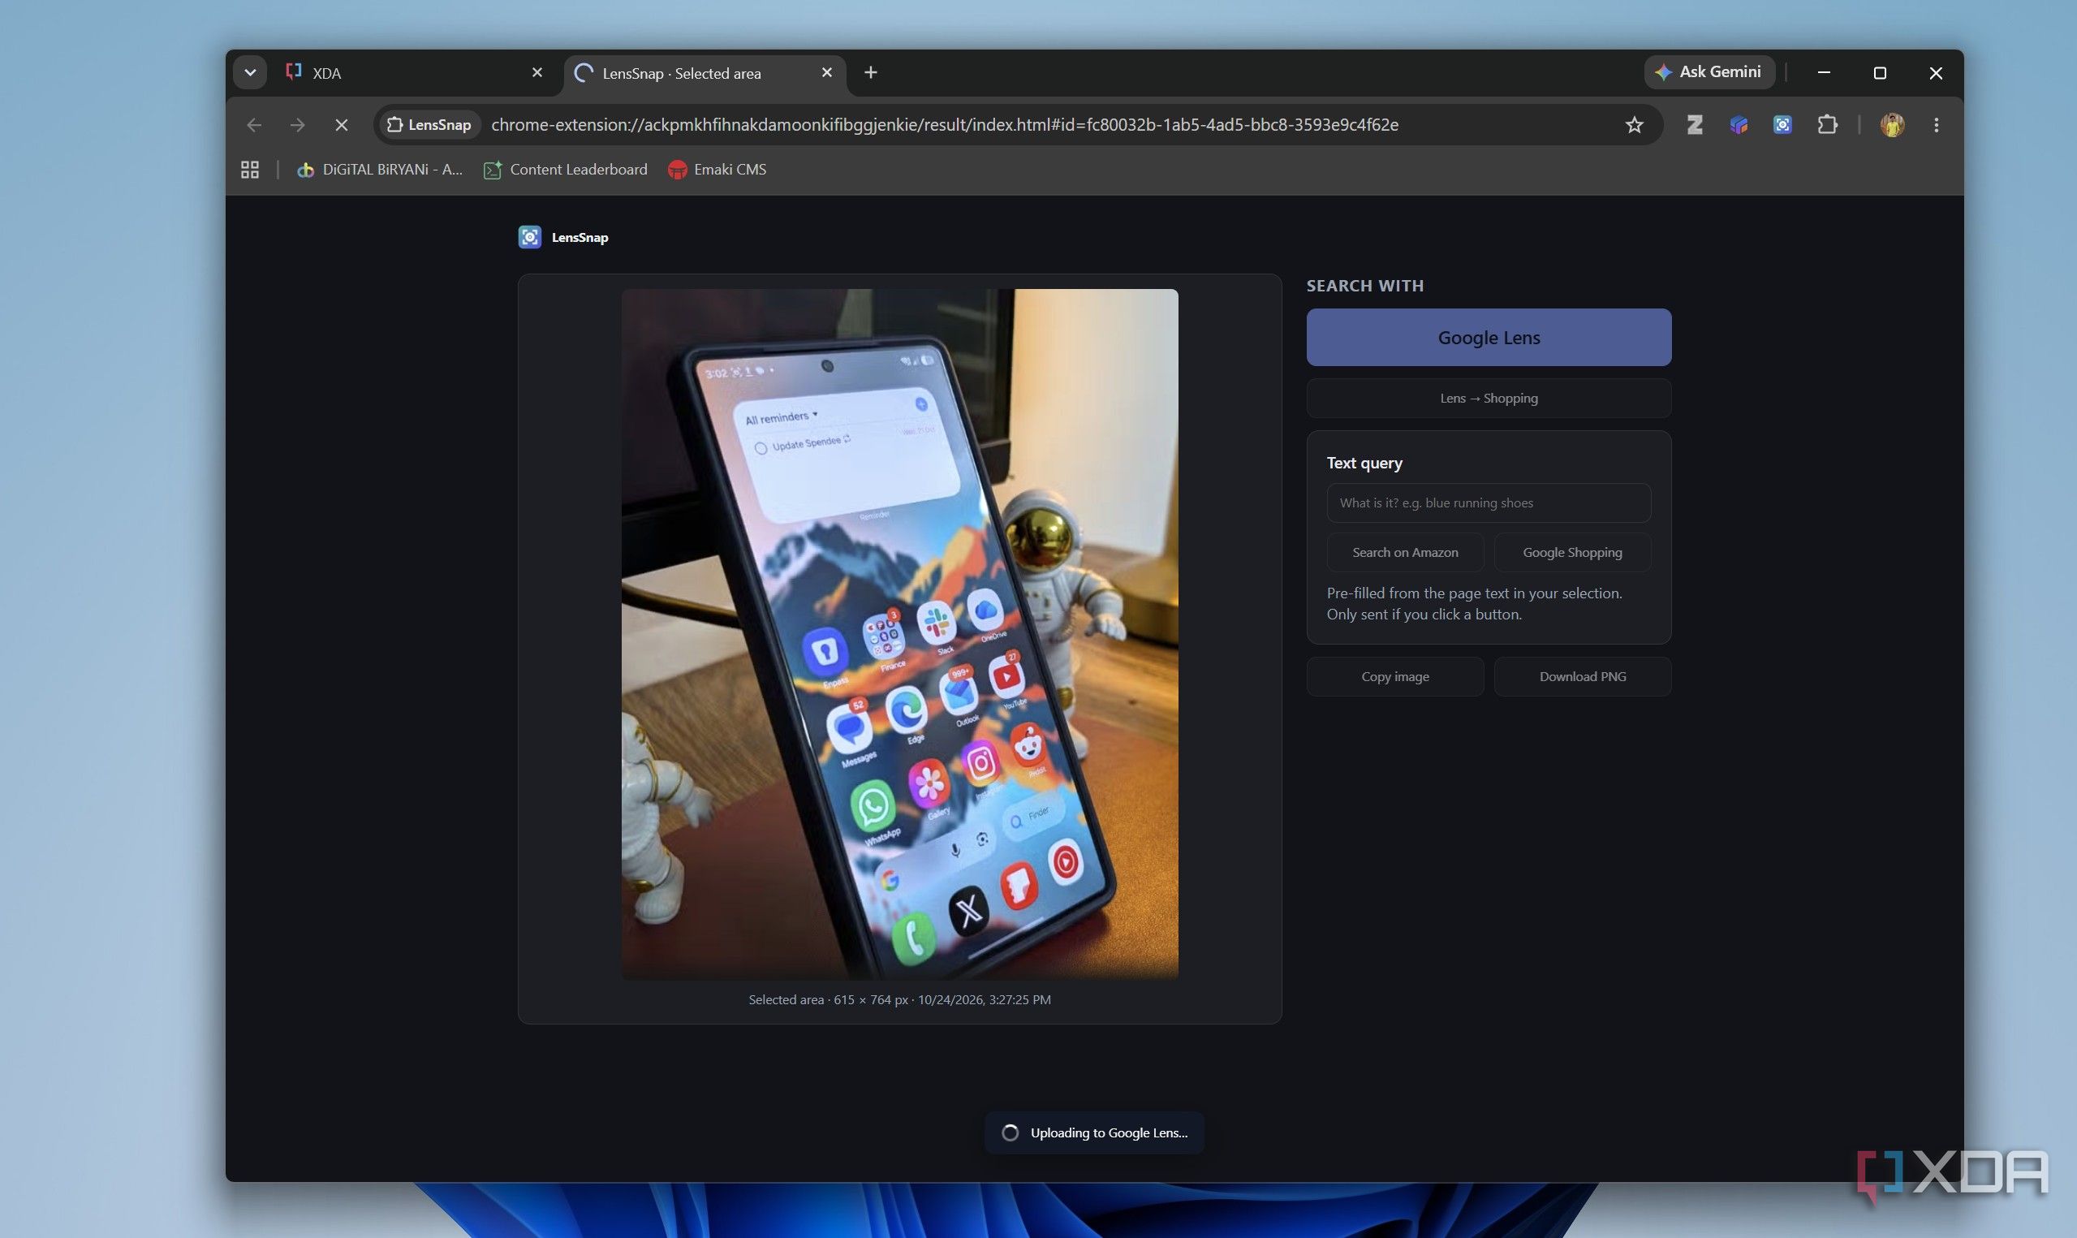
Task: Click Search on Amazon
Action: pos(1405,552)
